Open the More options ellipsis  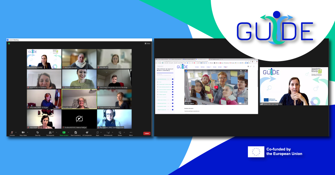coord(131,132)
